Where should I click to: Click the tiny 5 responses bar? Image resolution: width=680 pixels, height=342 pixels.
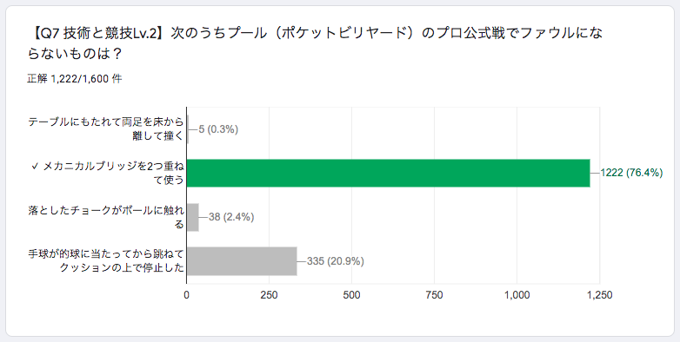[188, 129]
